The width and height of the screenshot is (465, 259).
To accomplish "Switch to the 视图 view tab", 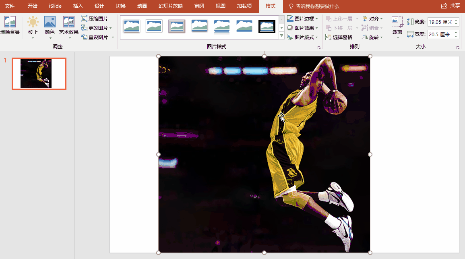I will (220, 6).
